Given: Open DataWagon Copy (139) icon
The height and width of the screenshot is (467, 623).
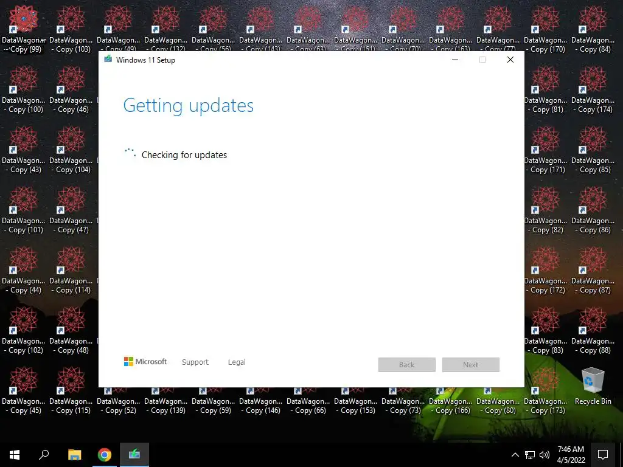Looking at the screenshot, I should (x=165, y=401).
